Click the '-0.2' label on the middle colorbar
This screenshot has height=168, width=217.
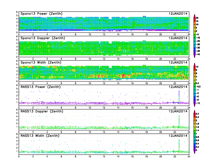[198, 87]
